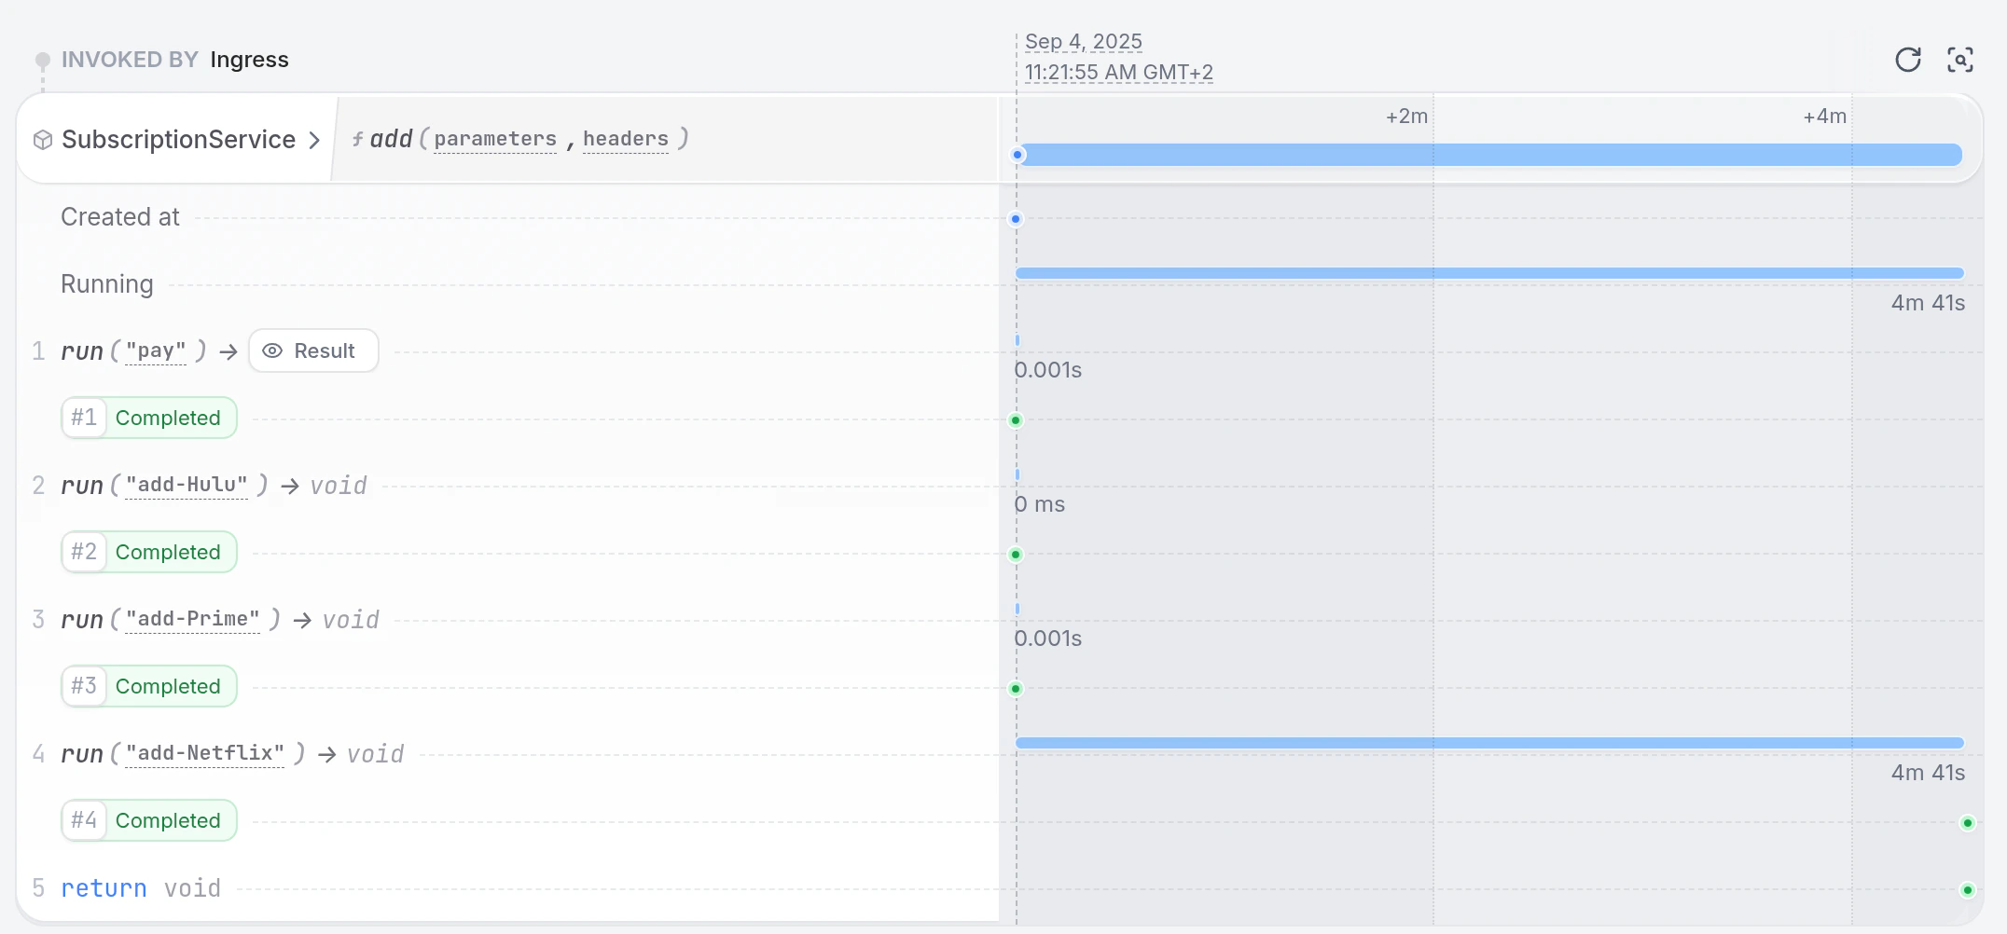The width and height of the screenshot is (2007, 934).
Task: Click the green dot for #1 Completed
Action: tap(1016, 420)
